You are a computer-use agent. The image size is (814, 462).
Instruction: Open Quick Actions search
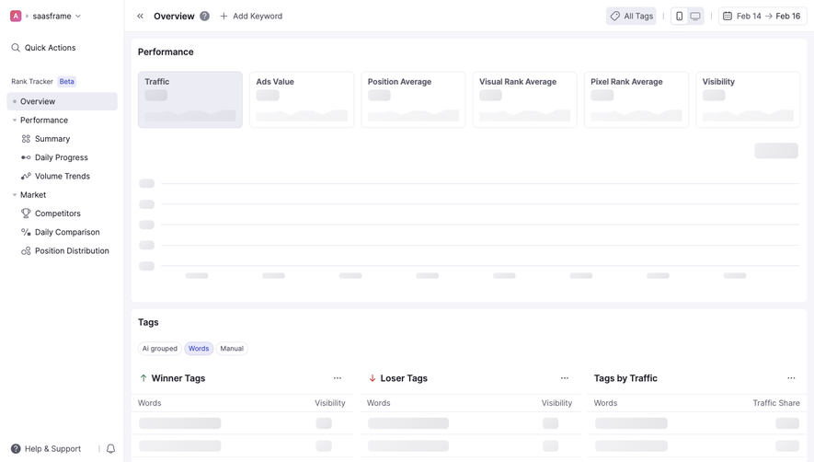(43, 48)
